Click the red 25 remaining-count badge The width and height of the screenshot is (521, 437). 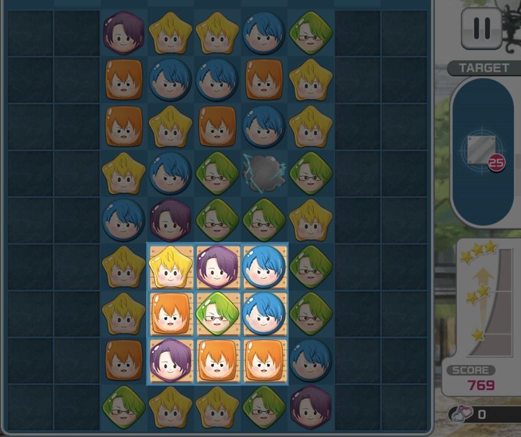[496, 163]
